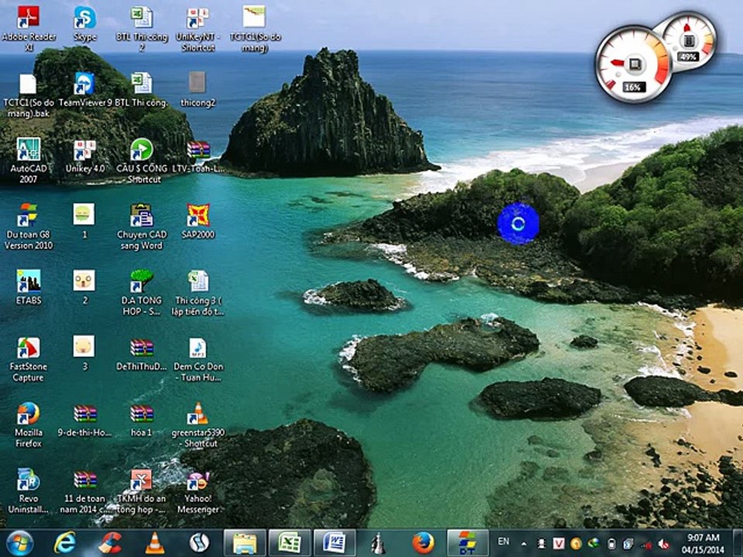Open D.A TONG HOP shortcut
The height and width of the screenshot is (557, 743).
tap(142, 281)
